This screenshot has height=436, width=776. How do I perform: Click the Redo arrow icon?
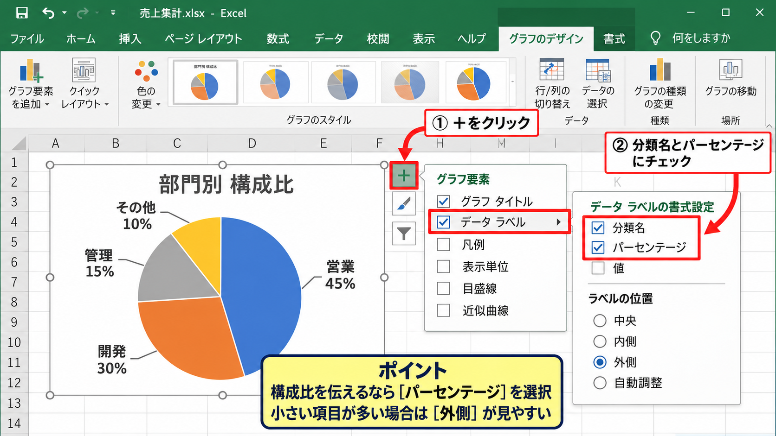(x=83, y=13)
